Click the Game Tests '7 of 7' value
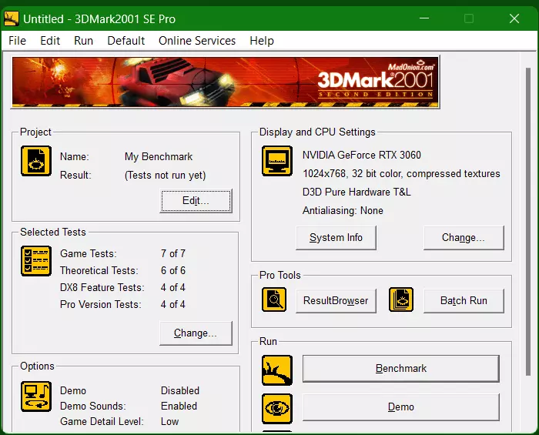 click(173, 253)
